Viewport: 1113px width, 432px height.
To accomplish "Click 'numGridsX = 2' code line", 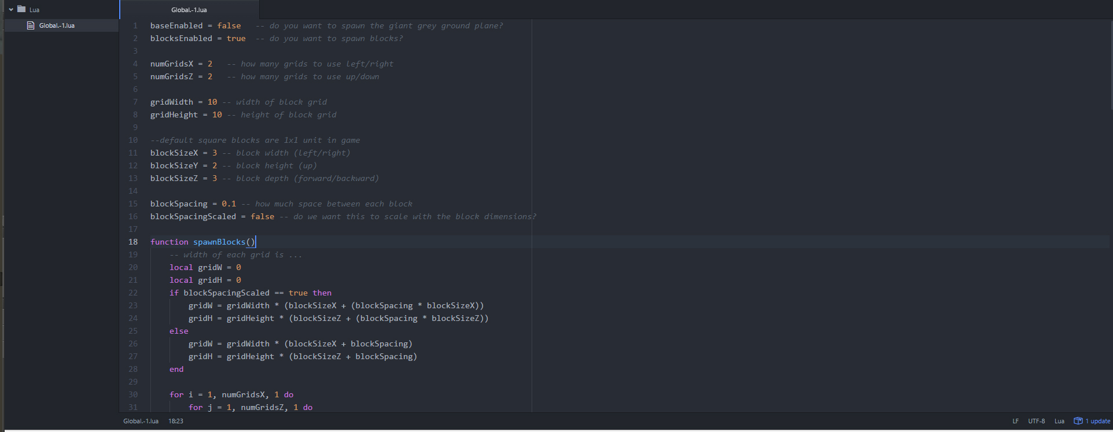I will 181,64.
